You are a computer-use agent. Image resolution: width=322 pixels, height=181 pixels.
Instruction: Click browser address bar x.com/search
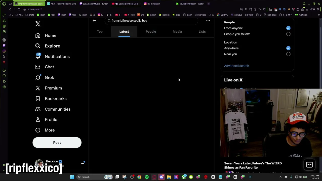(x=35, y=9)
